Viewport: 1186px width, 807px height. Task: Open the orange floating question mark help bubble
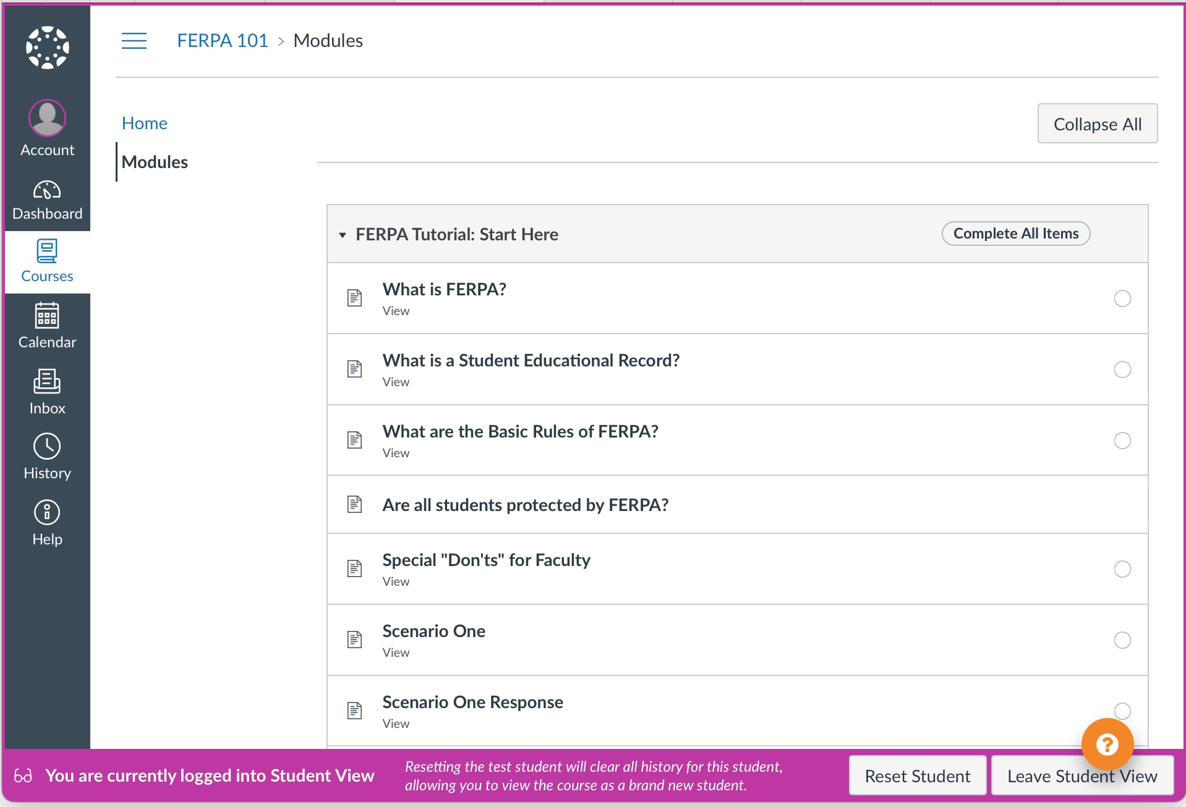[1107, 744]
